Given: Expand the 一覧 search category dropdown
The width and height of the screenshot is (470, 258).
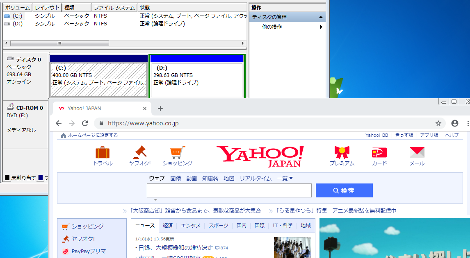Looking at the screenshot, I should click(x=285, y=179).
